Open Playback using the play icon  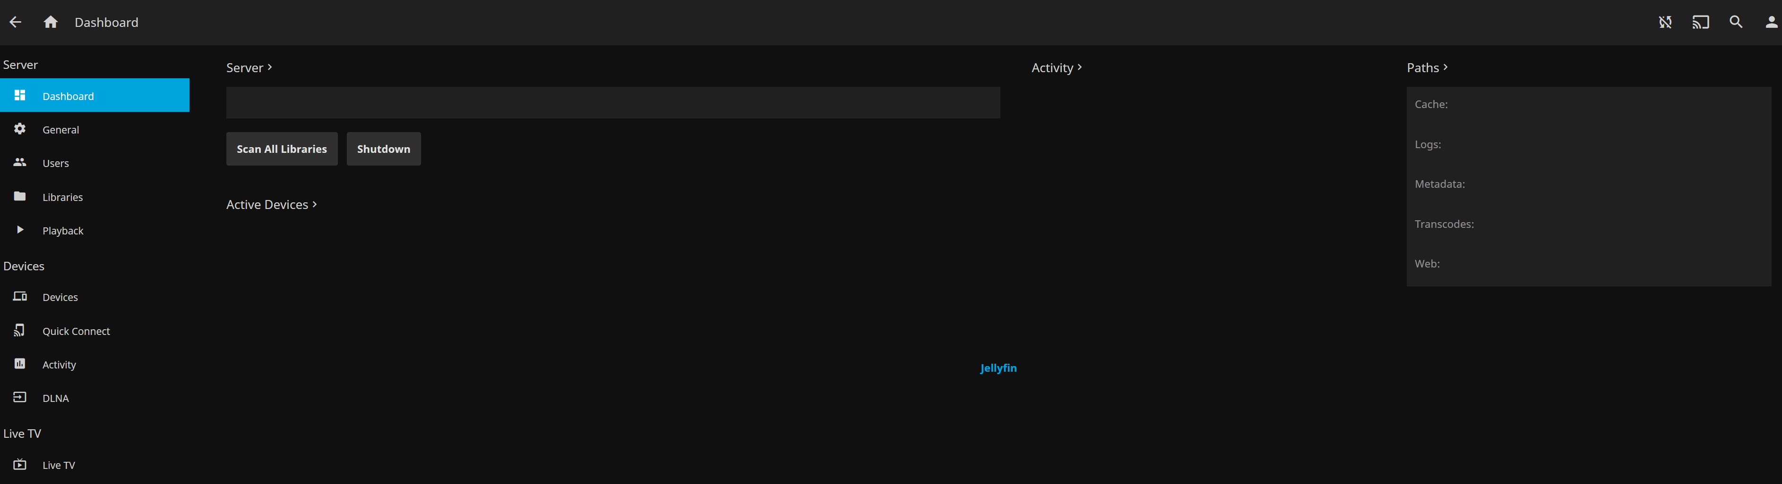(19, 230)
